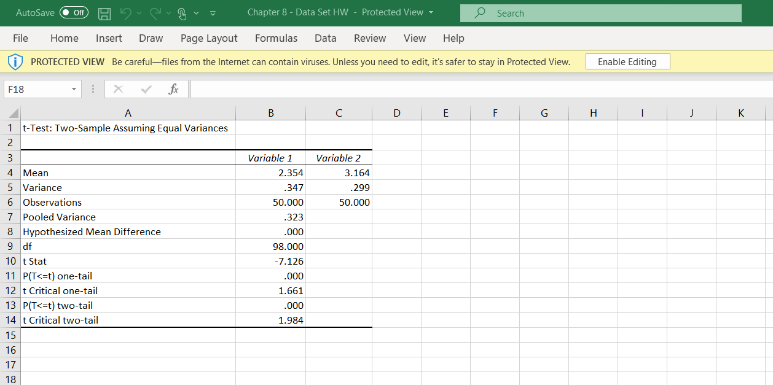Click the Insert Function fx icon
The height and width of the screenshot is (385, 773).
click(173, 89)
